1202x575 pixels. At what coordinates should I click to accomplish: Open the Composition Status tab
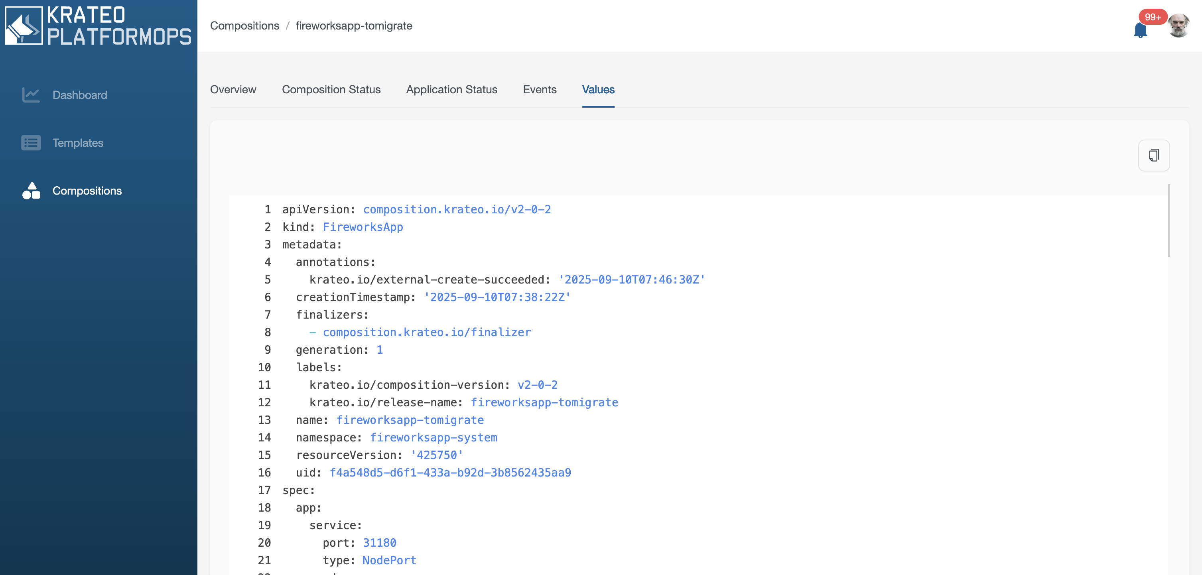pos(331,89)
